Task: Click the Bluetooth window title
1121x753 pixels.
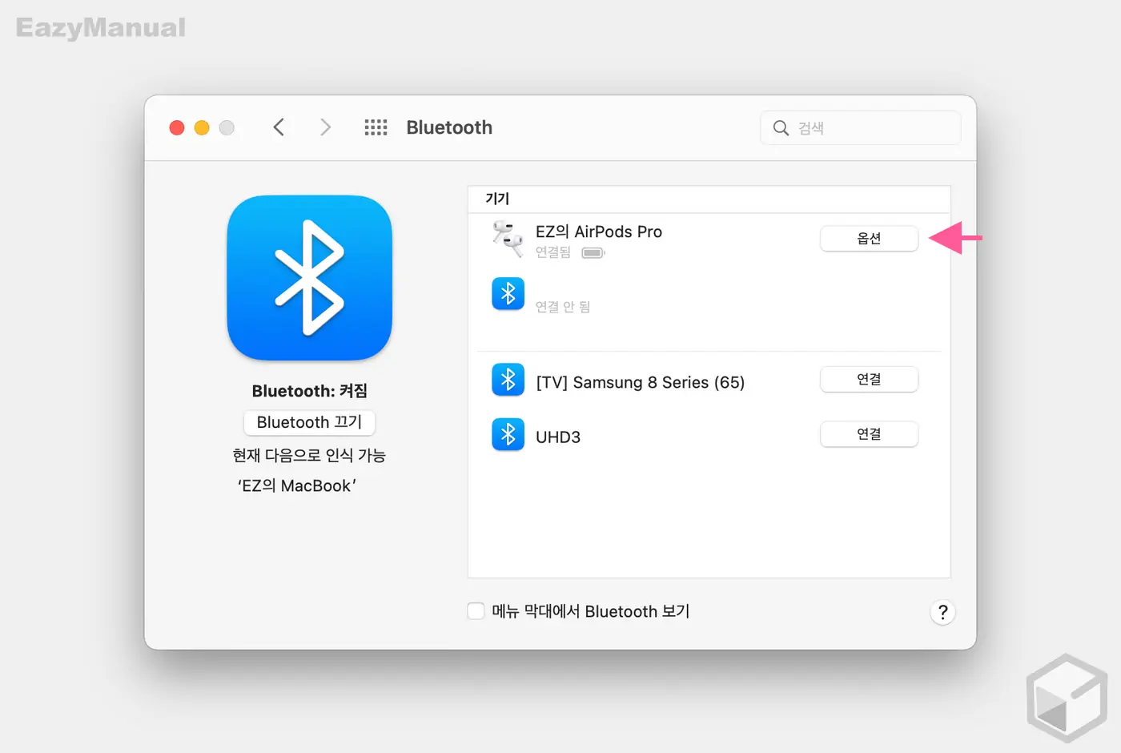Action: coord(449,127)
